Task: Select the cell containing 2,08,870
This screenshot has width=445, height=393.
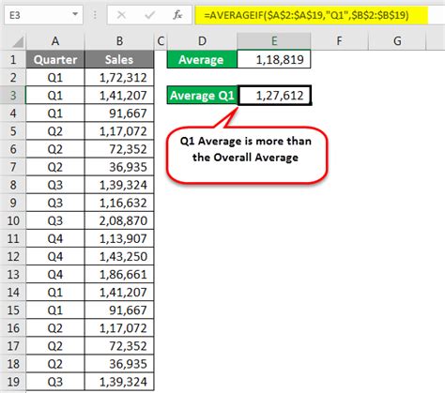Action: (119, 220)
